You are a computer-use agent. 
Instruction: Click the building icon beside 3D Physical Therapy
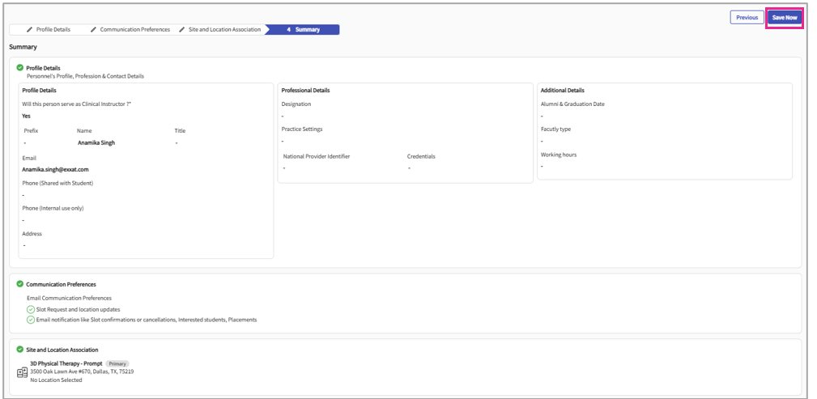tap(23, 372)
